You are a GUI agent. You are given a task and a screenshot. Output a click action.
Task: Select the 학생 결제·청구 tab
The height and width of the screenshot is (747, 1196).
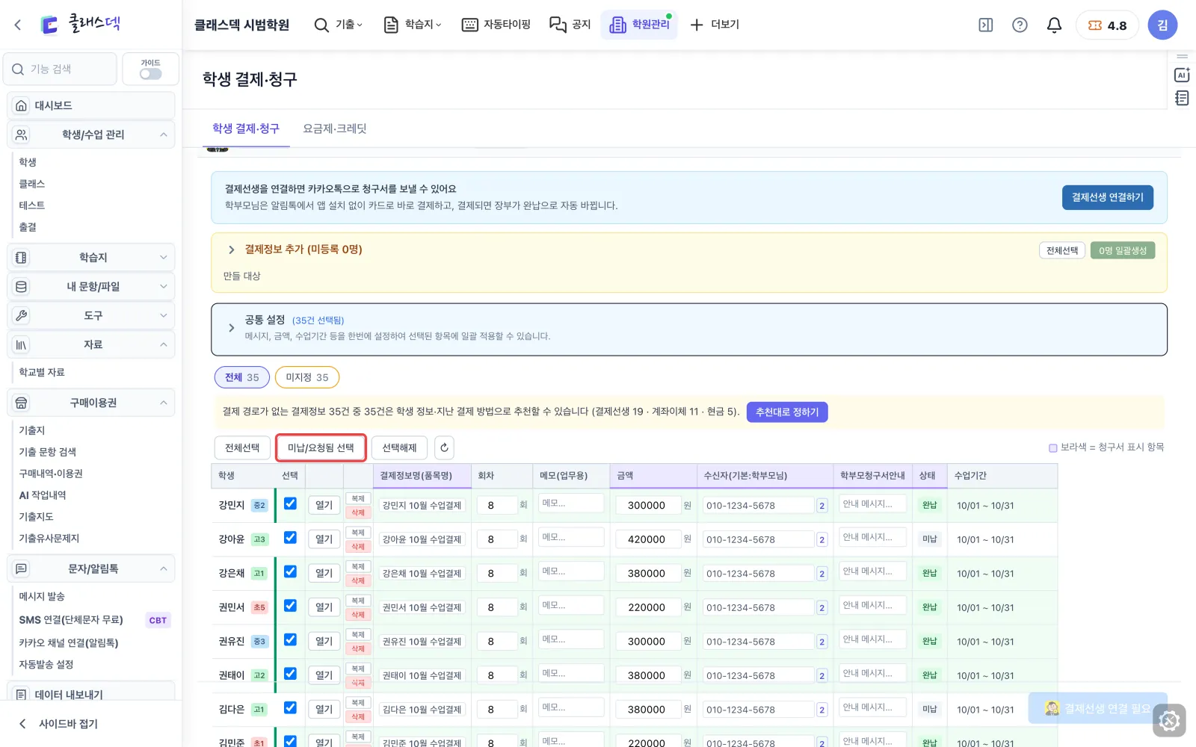(x=246, y=128)
